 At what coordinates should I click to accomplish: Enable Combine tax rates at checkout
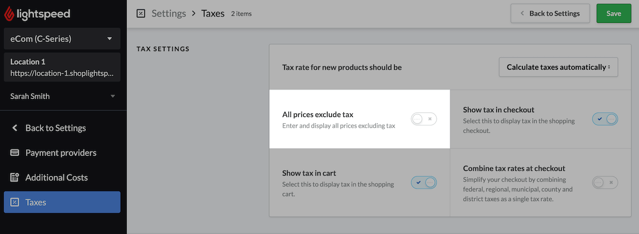coord(605,182)
